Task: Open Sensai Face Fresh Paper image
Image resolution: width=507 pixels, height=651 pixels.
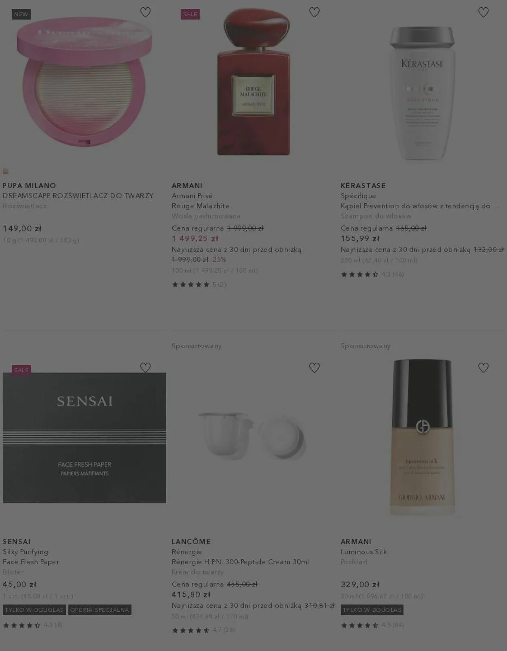Action: click(x=84, y=438)
